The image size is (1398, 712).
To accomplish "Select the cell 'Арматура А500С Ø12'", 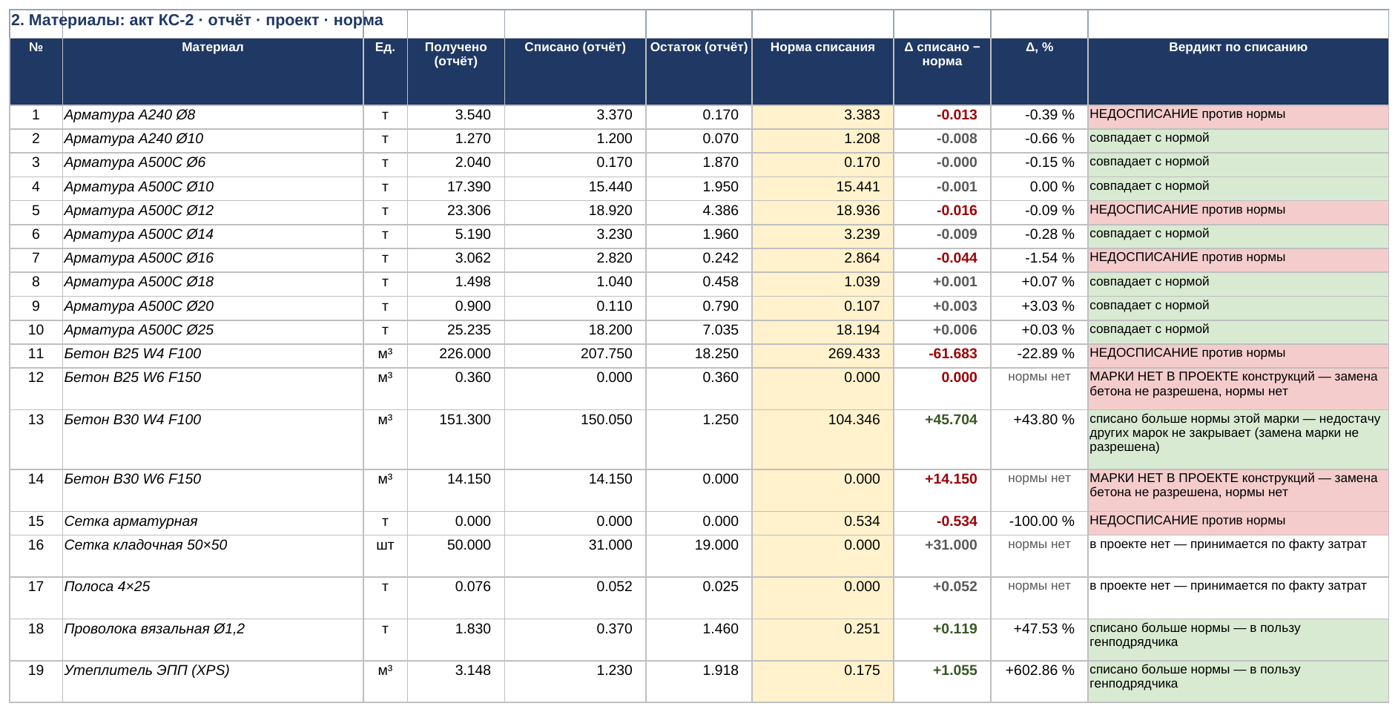I will 213,213.
